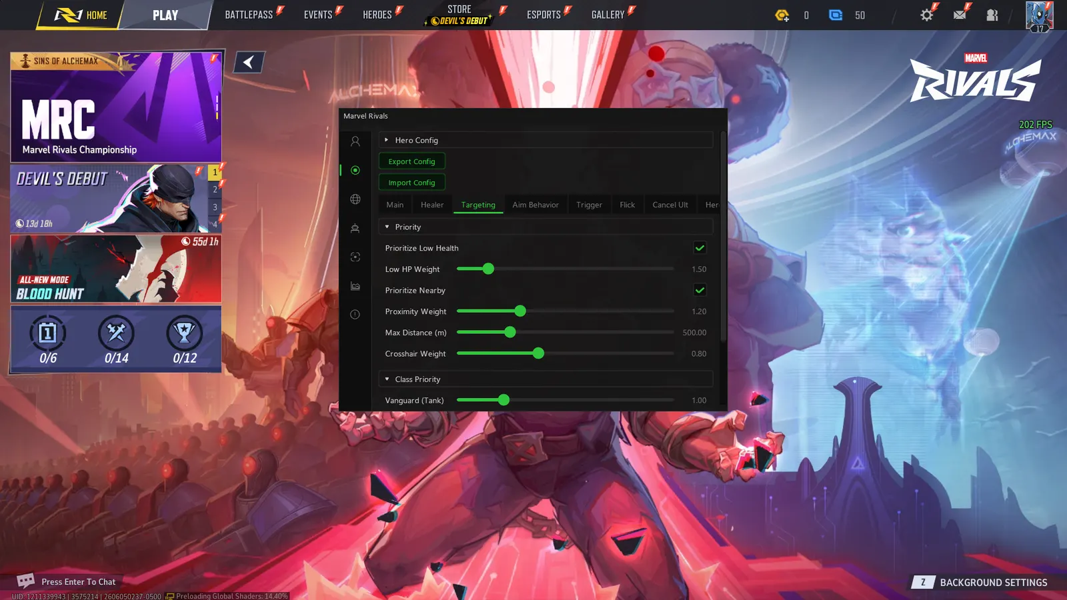Image resolution: width=1067 pixels, height=600 pixels.
Task: Open the STORE Devil's Debut menu
Action: tap(460, 15)
